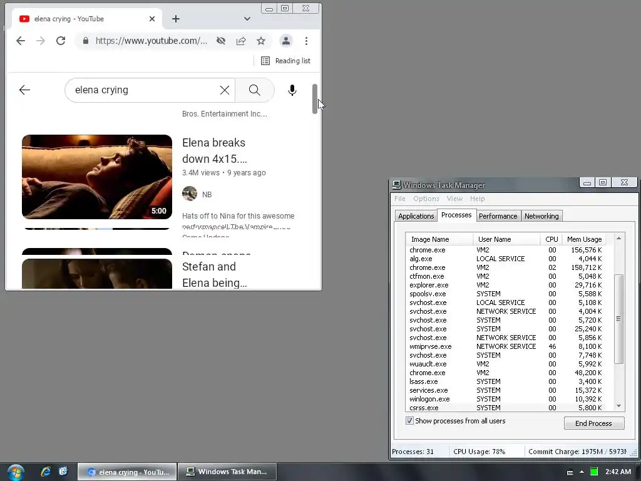Select chrome.exe row using 48,200 K

click(506, 373)
